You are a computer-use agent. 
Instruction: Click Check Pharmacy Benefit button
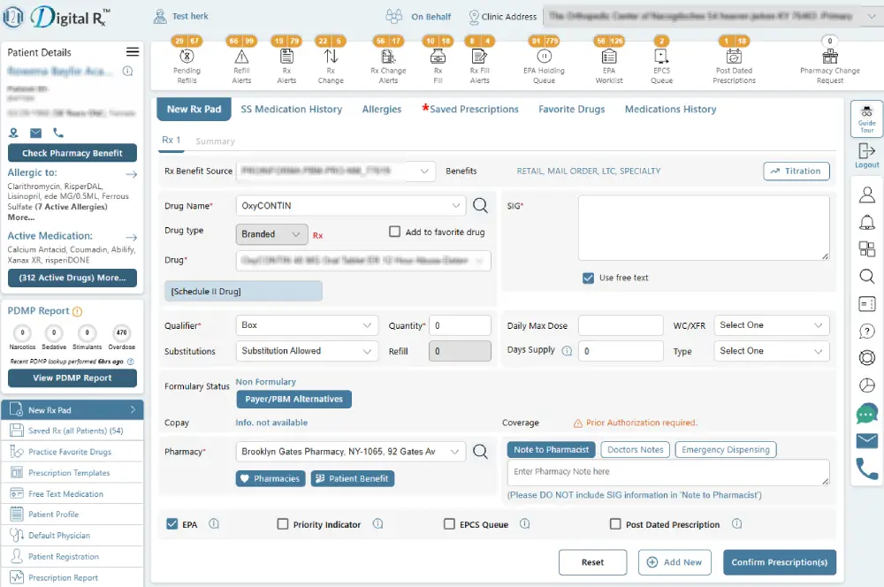[x=72, y=153]
